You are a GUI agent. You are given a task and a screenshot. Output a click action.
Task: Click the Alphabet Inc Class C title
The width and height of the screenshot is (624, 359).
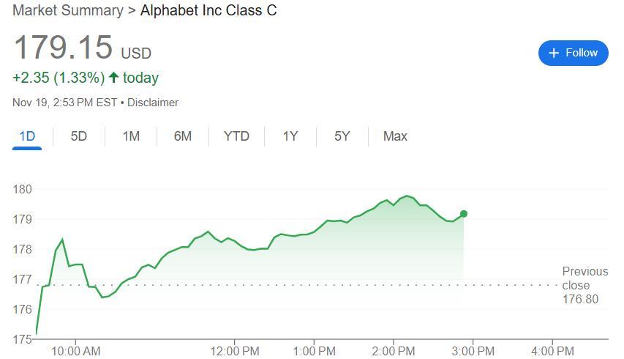click(x=208, y=11)
